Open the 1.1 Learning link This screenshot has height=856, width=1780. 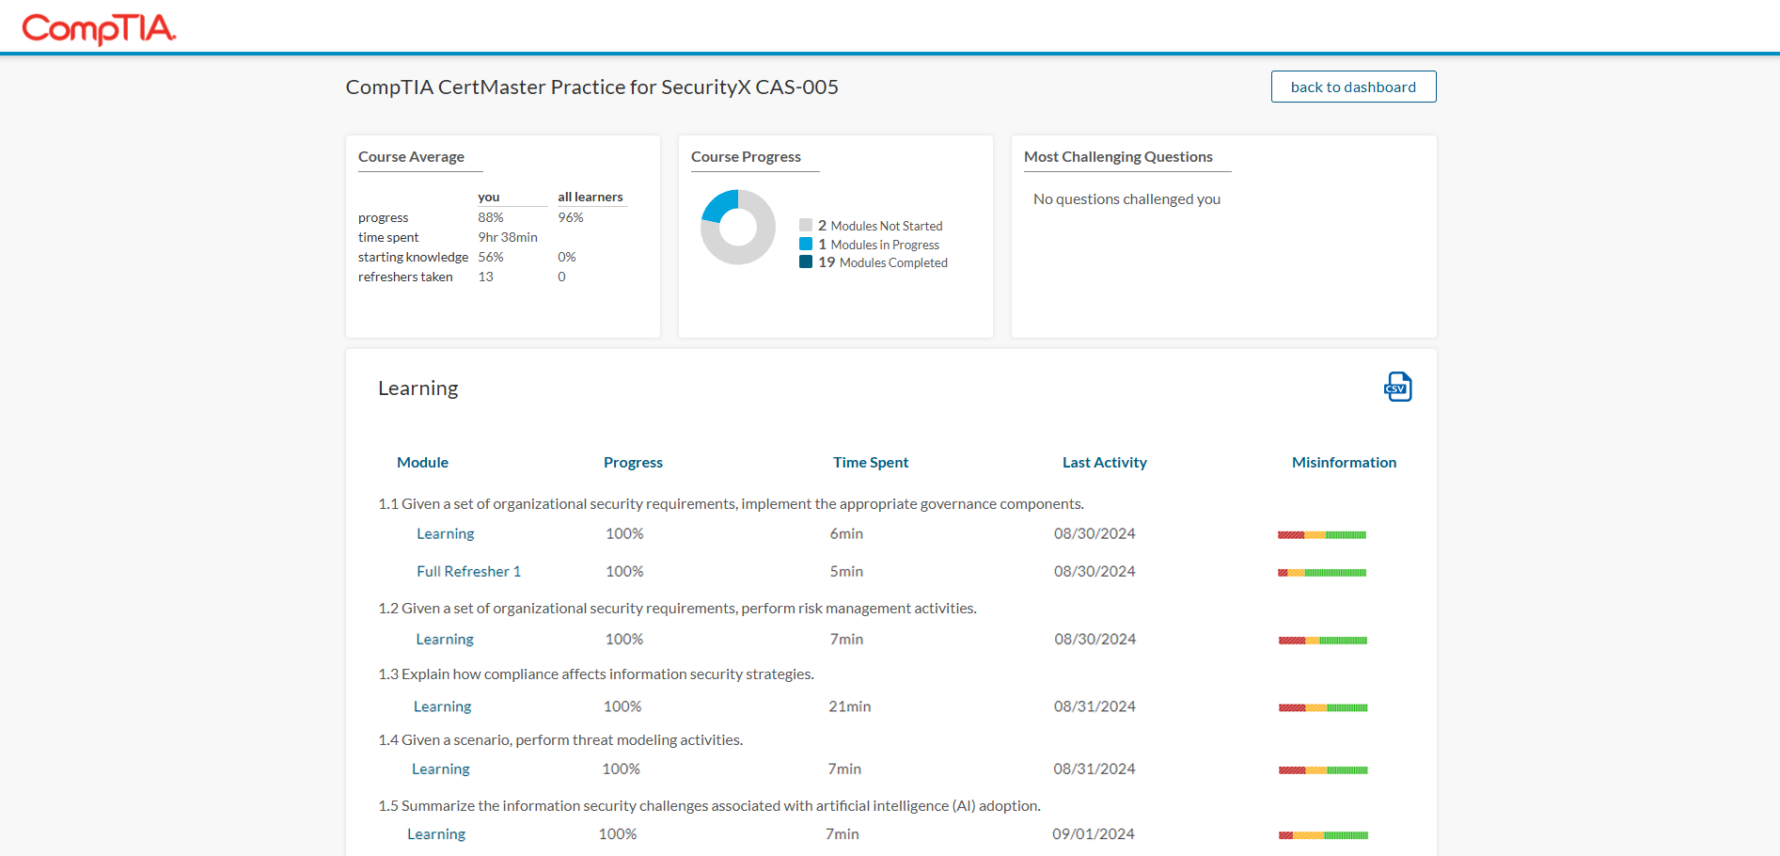(x=446, y=533)
